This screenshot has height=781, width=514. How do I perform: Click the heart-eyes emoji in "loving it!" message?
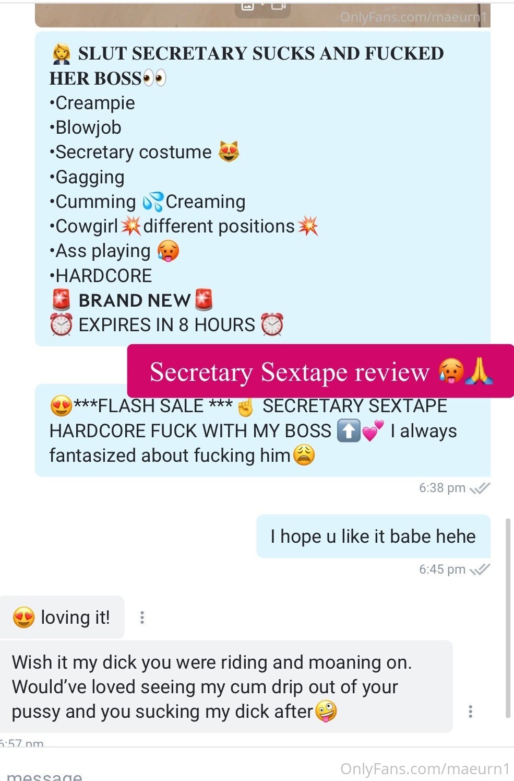24,617
